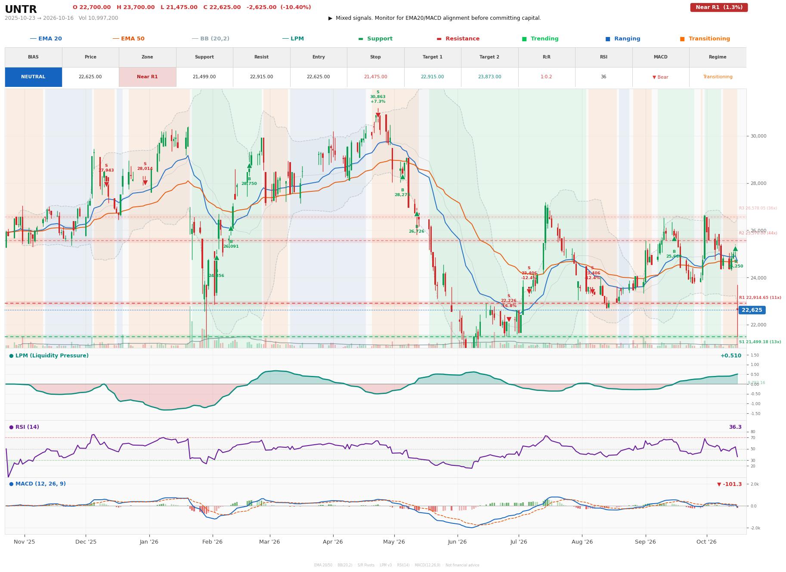This screenshot has width=786, height=572.
Task: Click the 22,625 current price label
Action: (x=752, y=310)
